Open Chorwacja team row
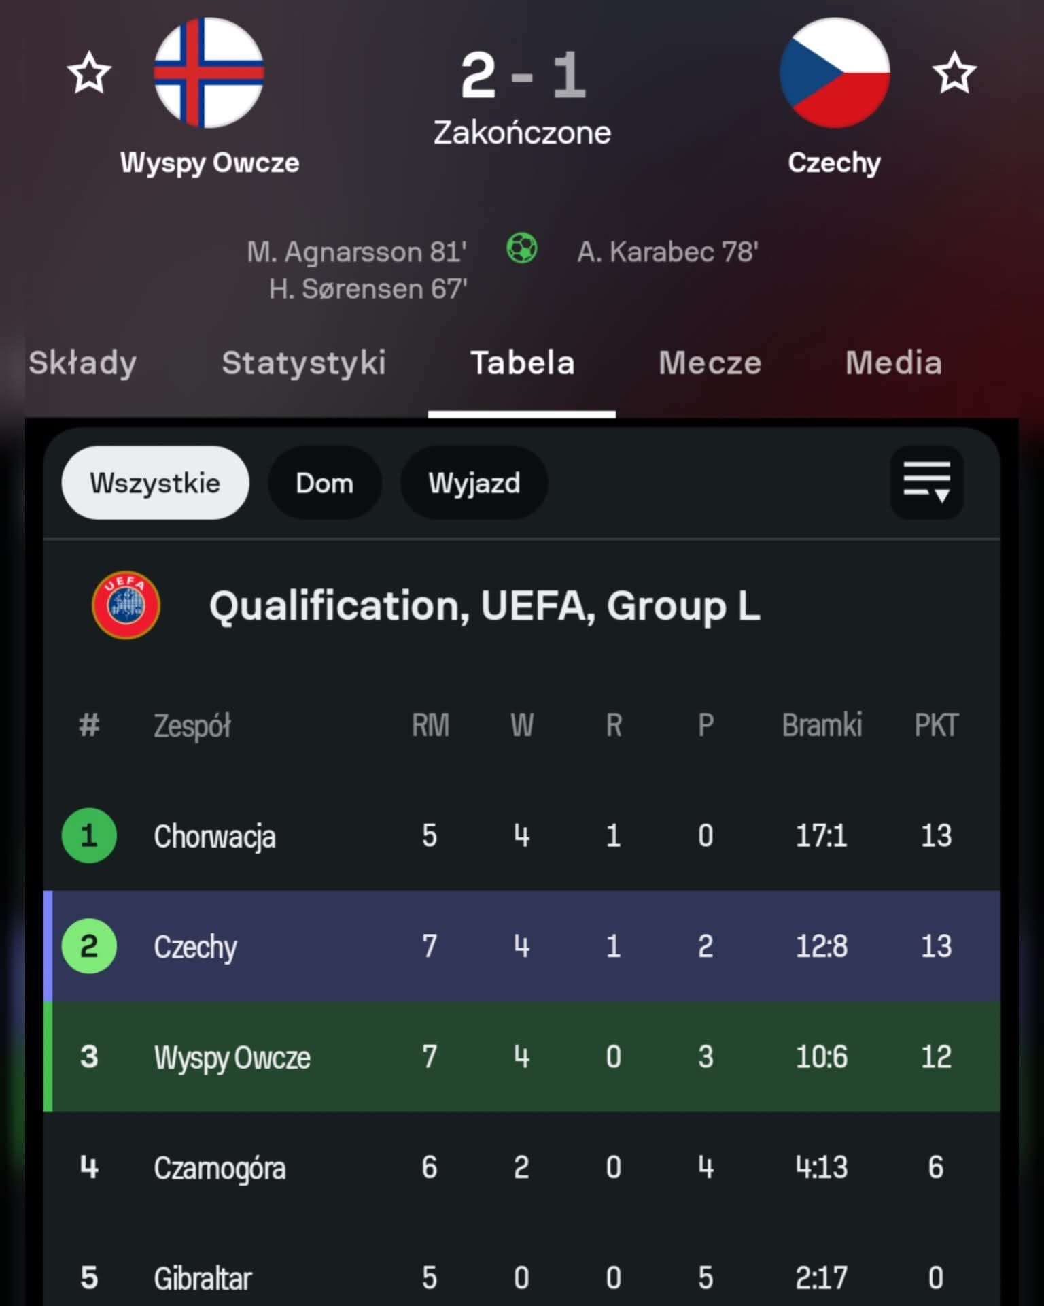 215,836
